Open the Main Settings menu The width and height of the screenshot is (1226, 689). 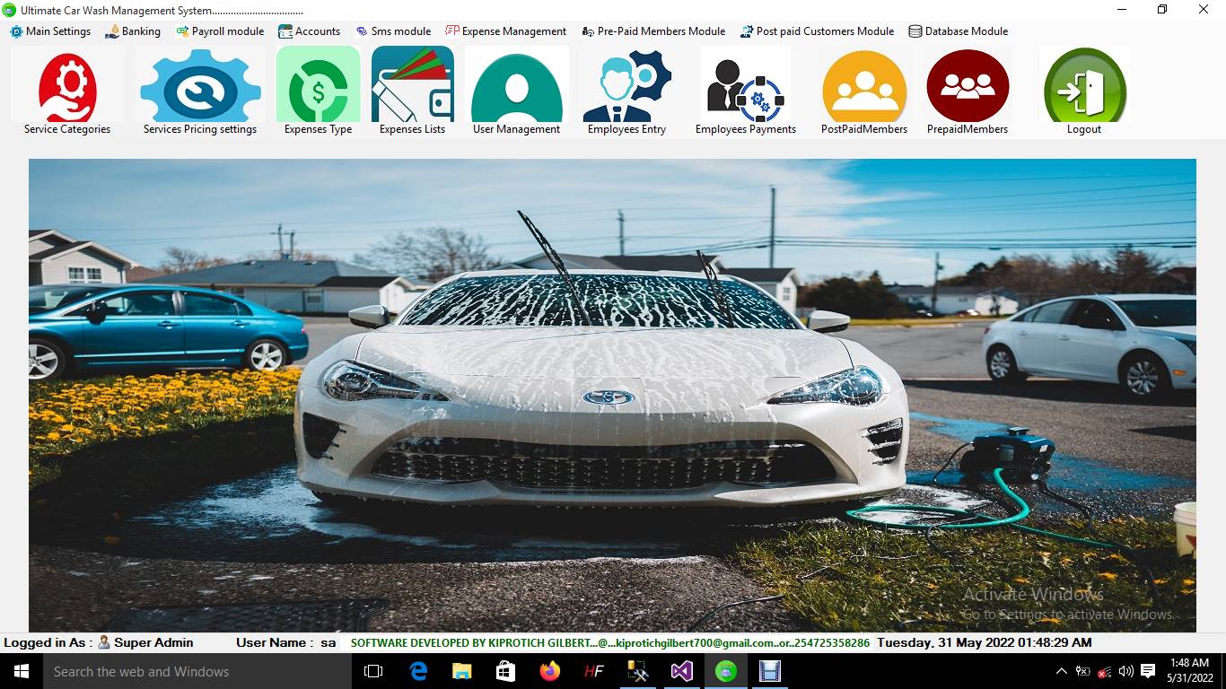[49, 31]
